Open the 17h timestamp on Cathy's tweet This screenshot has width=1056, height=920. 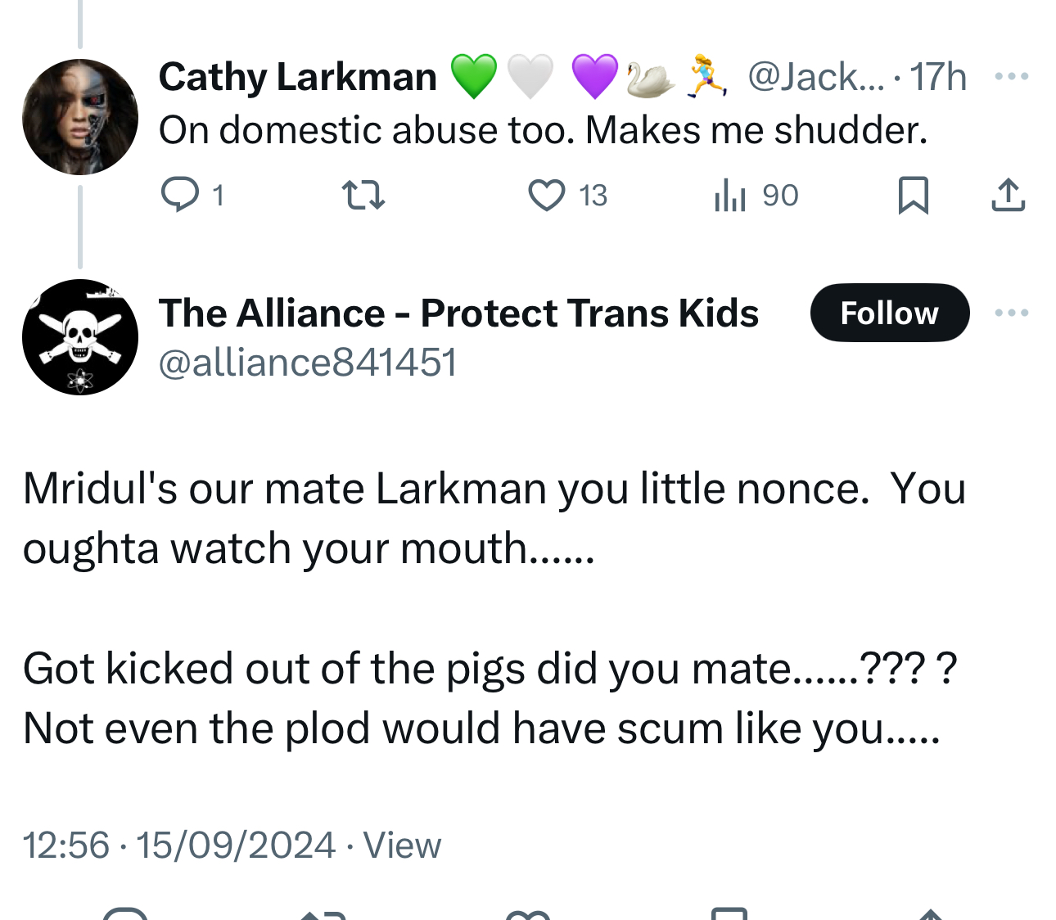click(x=938, y=77)
